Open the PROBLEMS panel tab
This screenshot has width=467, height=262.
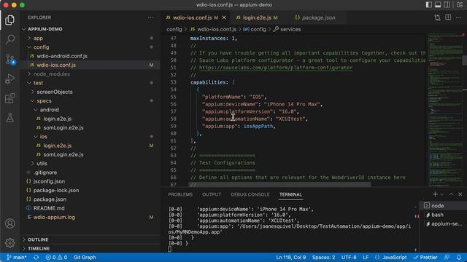point(180,194)
